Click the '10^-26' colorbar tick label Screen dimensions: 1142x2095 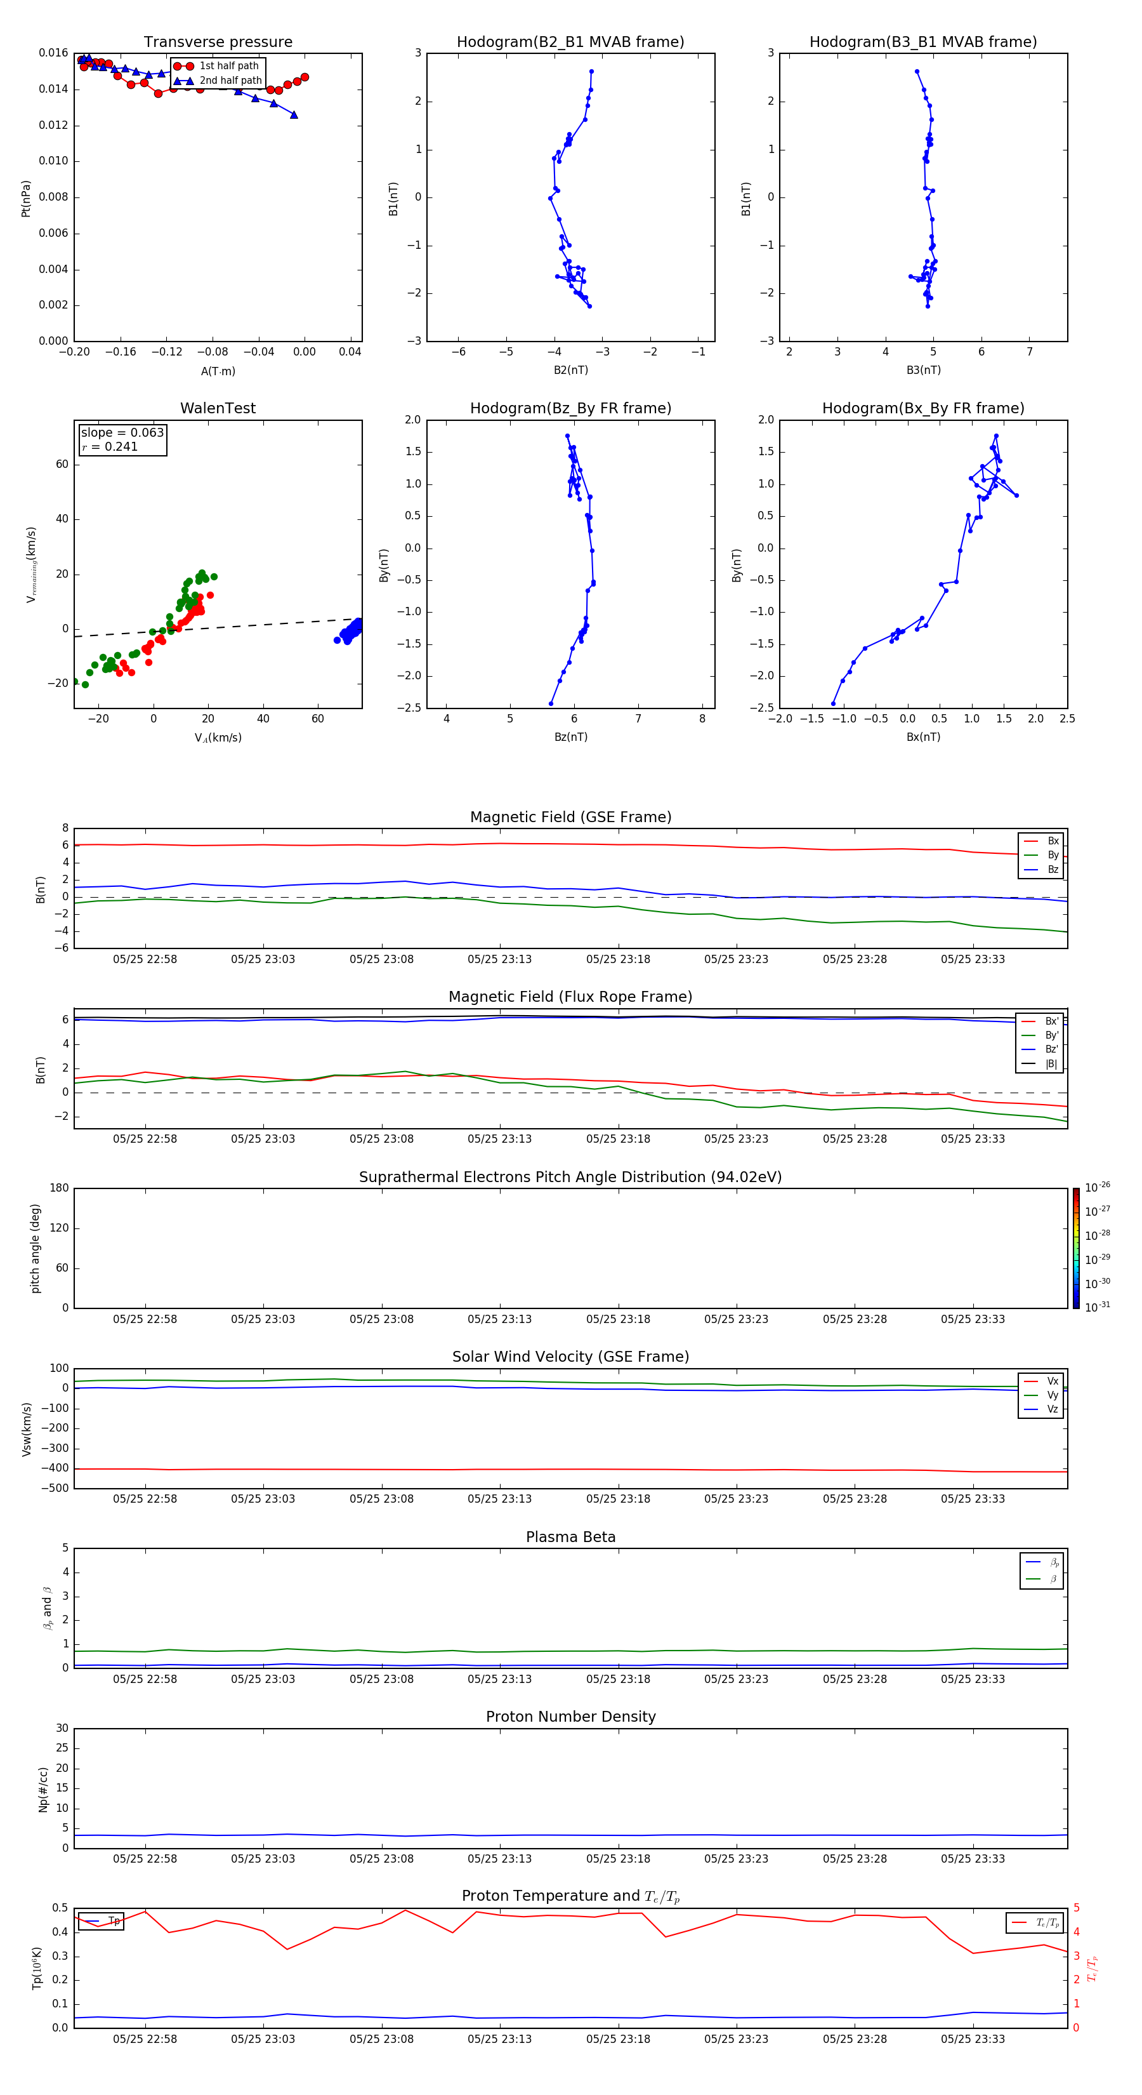pos(1098,1187)
